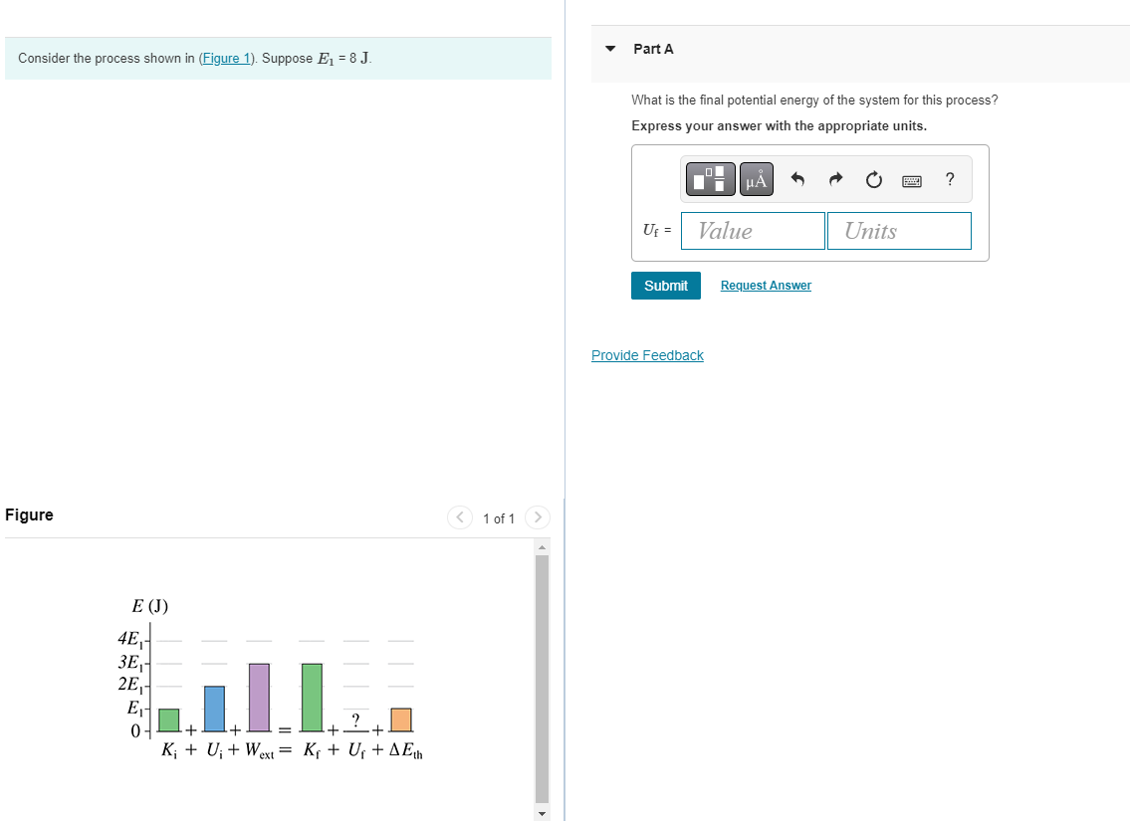This screenshot has width=1130, height=821.
Task: Open the templates symbol palette button
Action: (x=711, y=178)
